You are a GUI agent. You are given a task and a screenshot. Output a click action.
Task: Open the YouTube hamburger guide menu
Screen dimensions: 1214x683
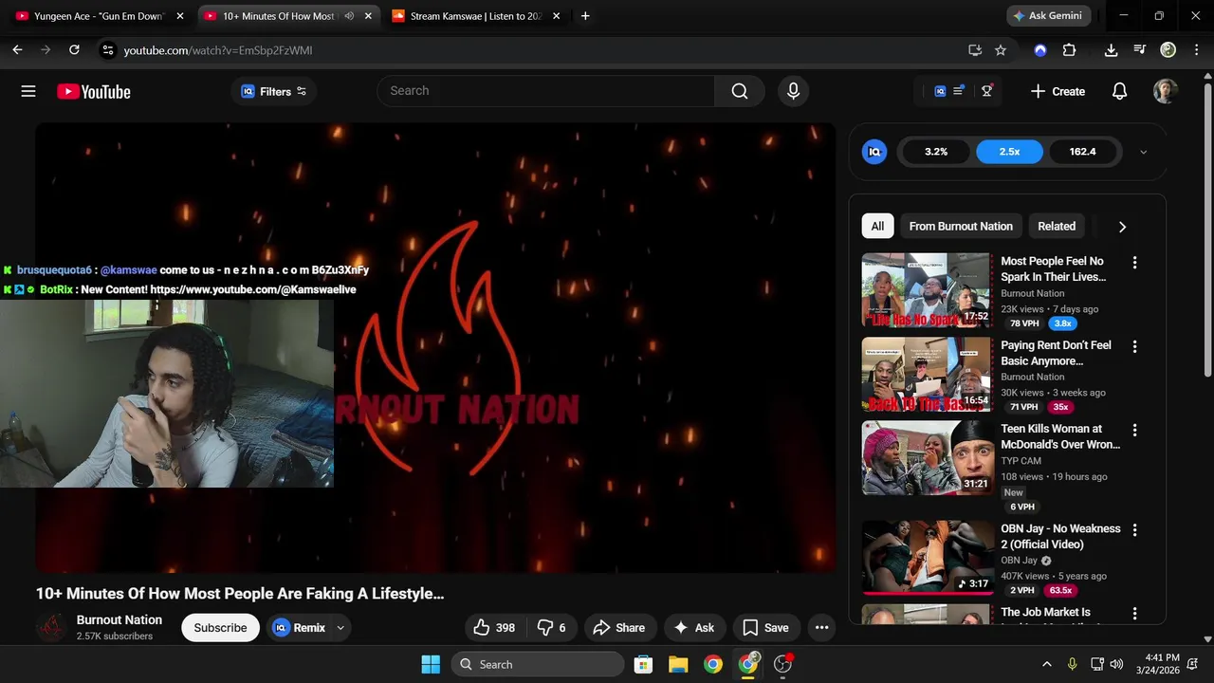[x=28, y=91]
